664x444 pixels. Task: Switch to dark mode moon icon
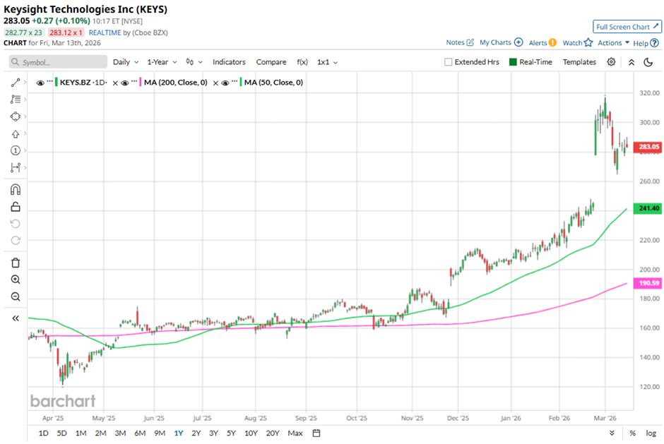click(649, 62)
